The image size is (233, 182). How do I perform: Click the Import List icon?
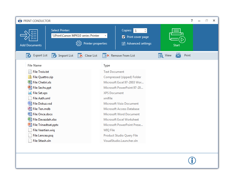54,55
